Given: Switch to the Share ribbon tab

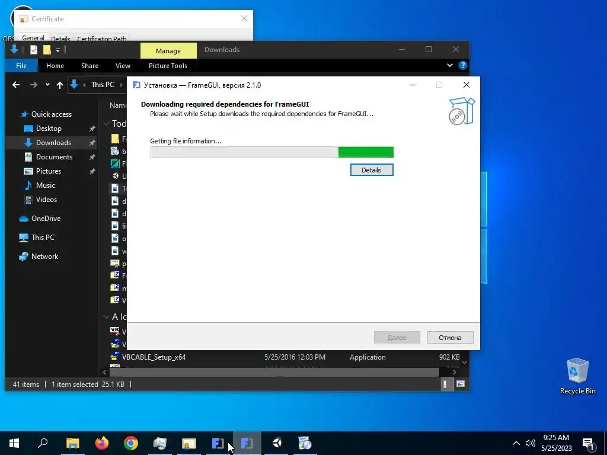Looking at the screenshot, I should (90, 65).
